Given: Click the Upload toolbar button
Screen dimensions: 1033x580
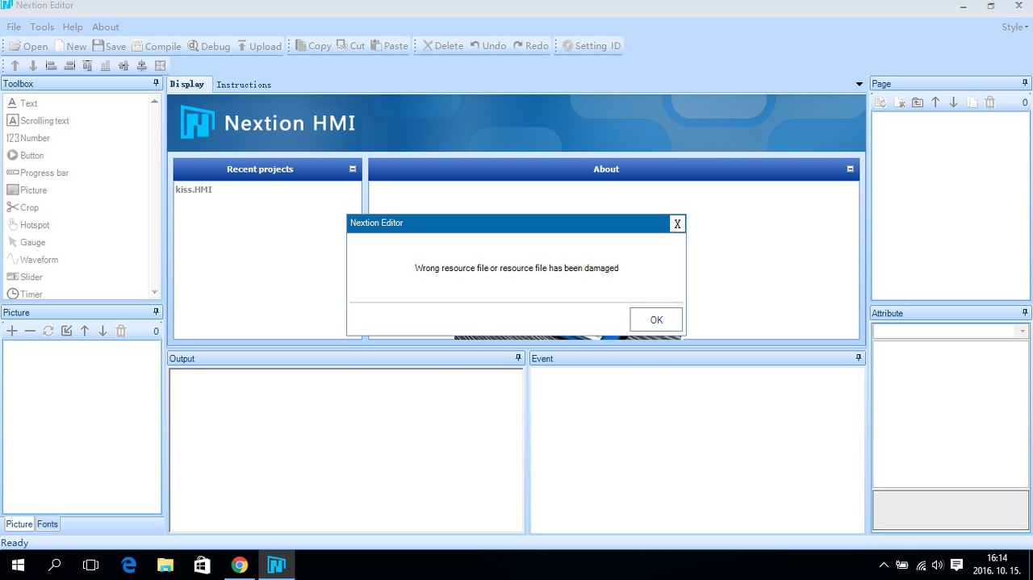Looking at the screenshot, I should coord(259,46).
